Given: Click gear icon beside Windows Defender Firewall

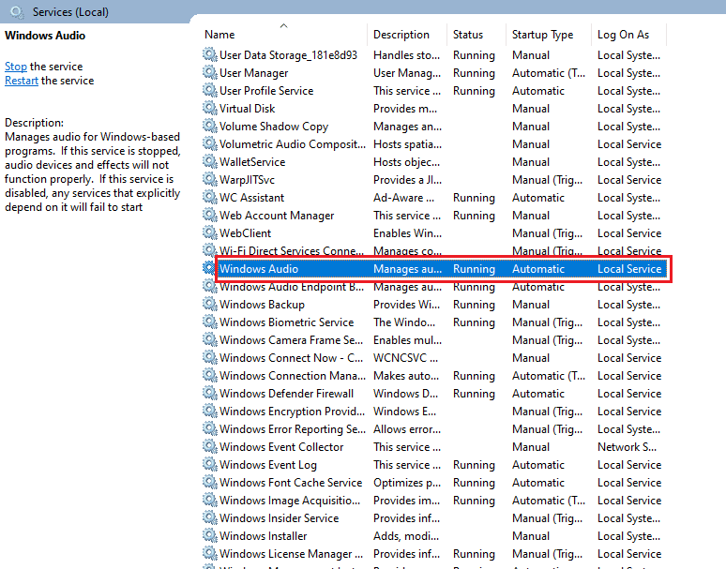Looking at the screenshot, I should click(x=210, y=393).
